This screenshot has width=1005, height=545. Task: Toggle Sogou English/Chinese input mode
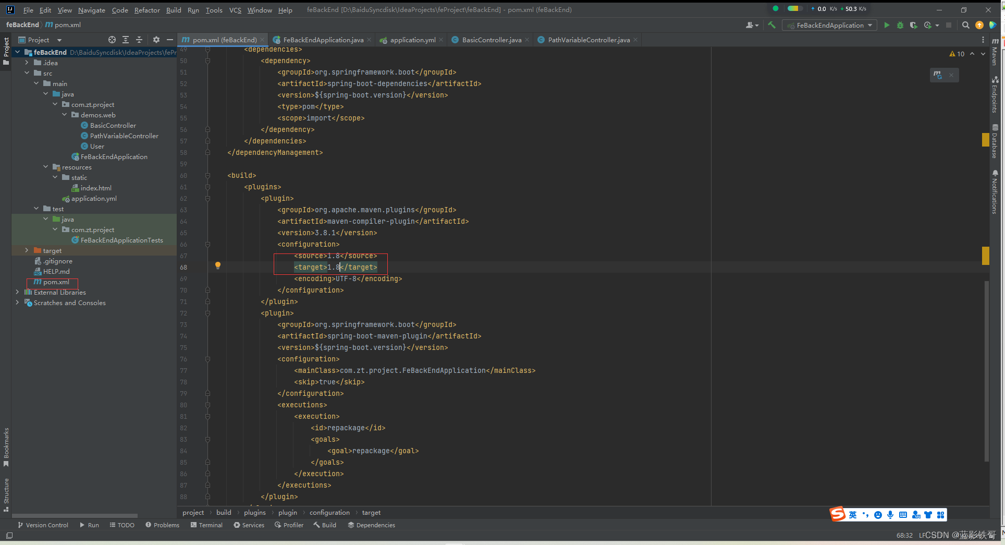click(853, 515)
